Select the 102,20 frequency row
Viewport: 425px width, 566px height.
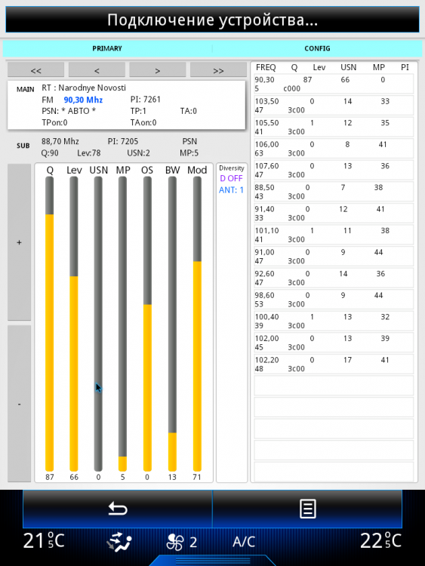tap(334, 365)
